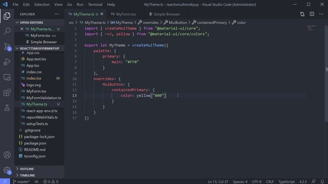Open the Terminal menu

pos(95,5)
